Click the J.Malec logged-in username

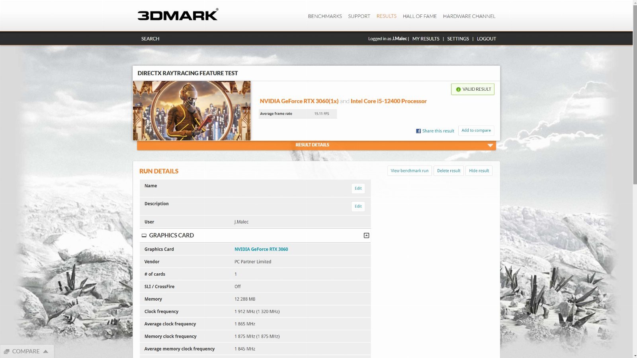[x=399, y=39]
